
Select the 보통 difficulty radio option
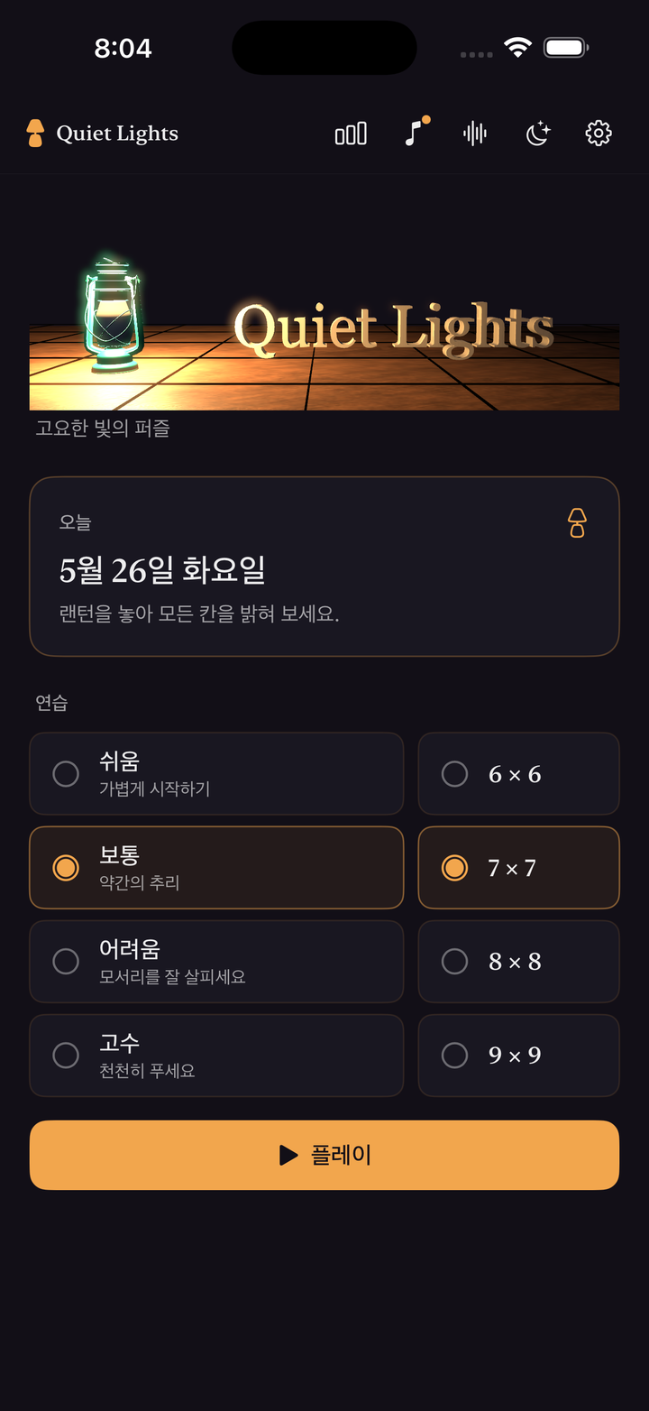coord(216,868)
